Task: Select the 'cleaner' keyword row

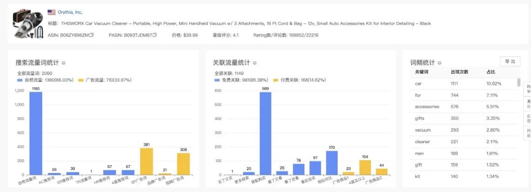Action: tap(463, 142)
